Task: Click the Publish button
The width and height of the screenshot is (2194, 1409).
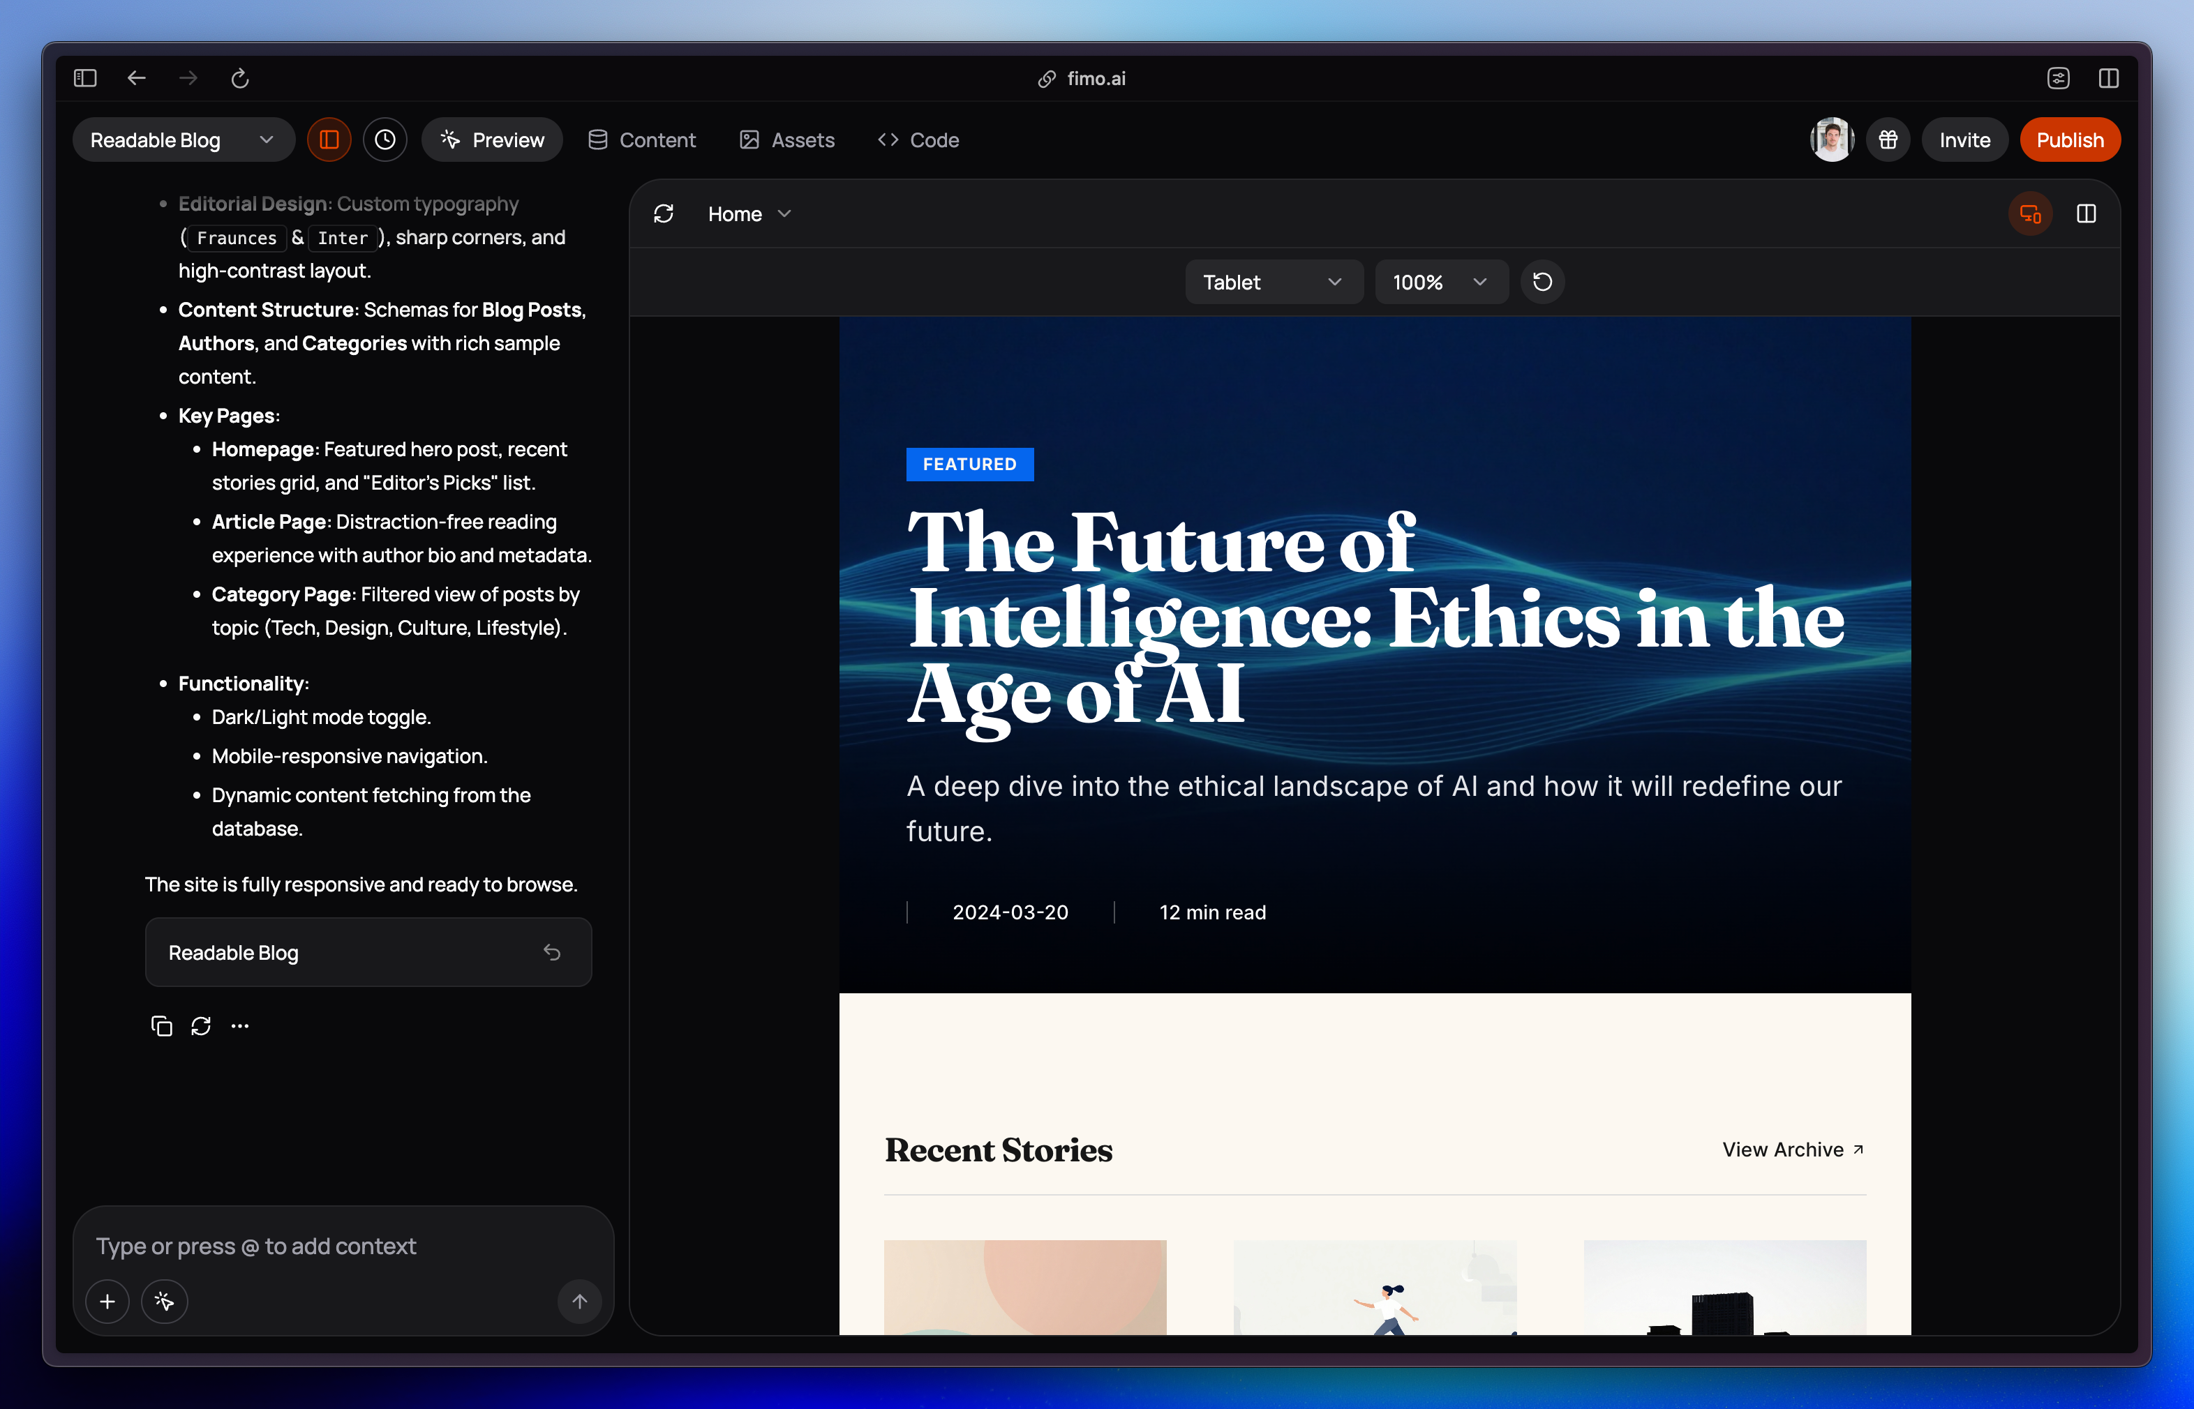Action: pyautogui.click(x=2070, y=139)
